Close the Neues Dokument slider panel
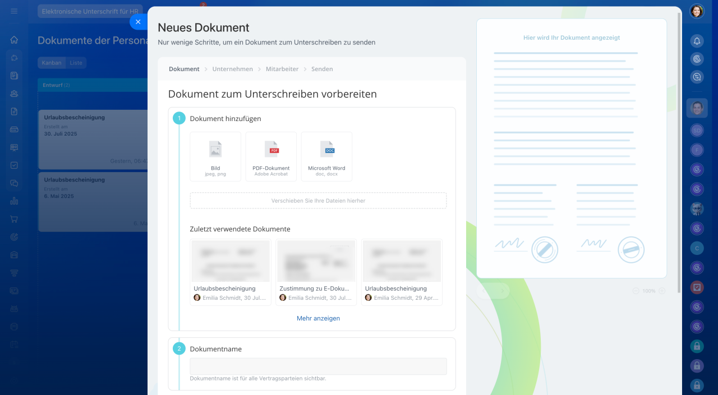Viewport: 718px width, 395px height. pyautogui.click(x=138, y=22)
